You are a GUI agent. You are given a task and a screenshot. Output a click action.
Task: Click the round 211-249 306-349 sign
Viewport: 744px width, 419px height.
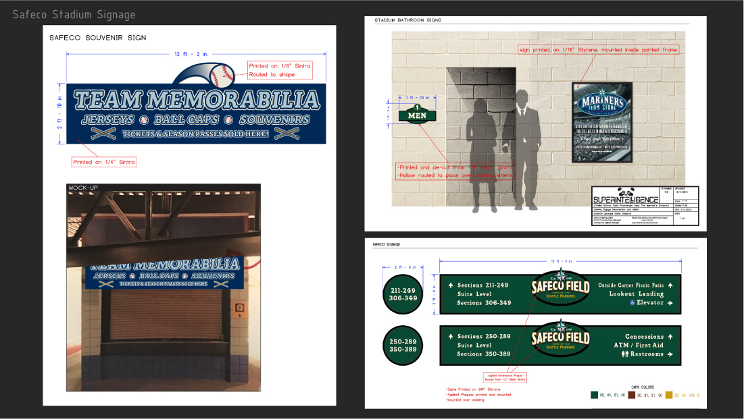coord(403,294)
